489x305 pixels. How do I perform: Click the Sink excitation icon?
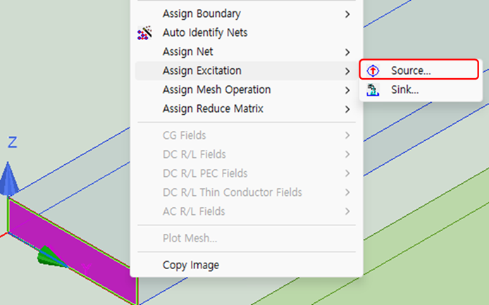point(374,89)
